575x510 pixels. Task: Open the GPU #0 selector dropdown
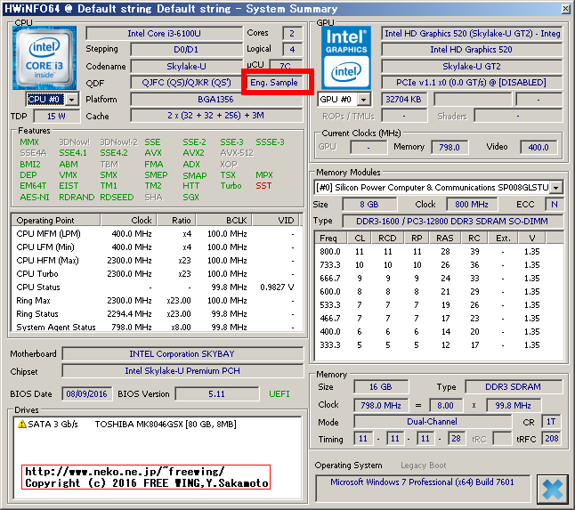[x=363, y=100]
